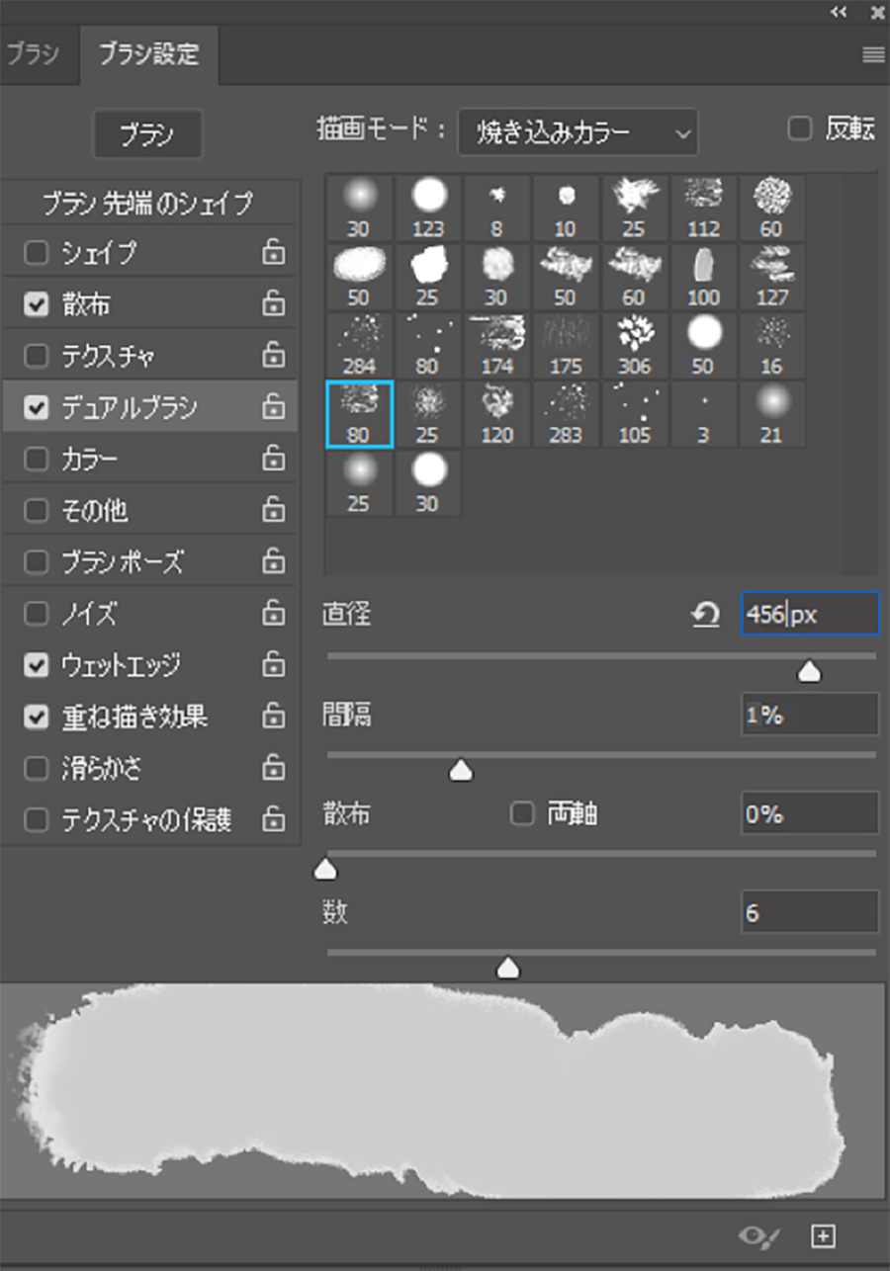The height and width of the screenshot is (1271, 890).
Task: Disable the 散布 checkbox in left list
Action: click(x=36, y=305)
